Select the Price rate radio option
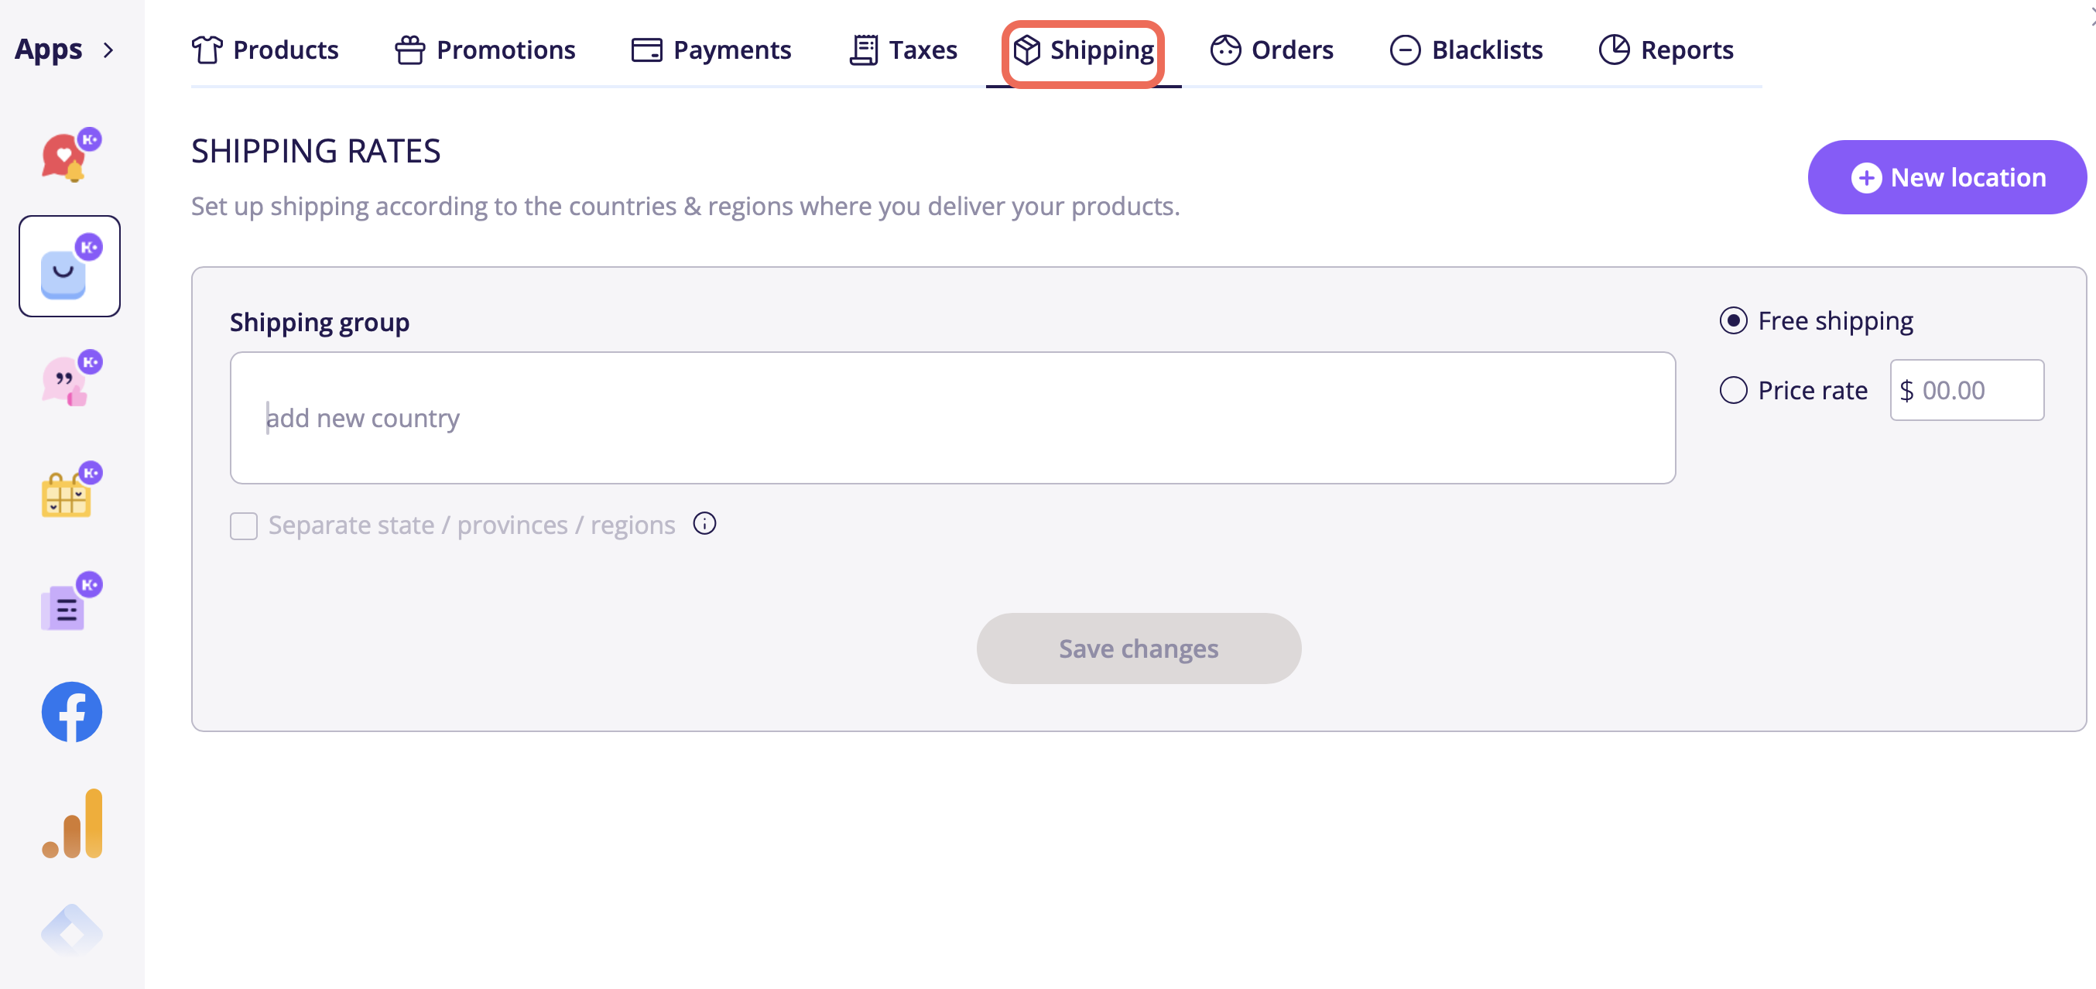The image size is (2096, 989). point(1733,390)
